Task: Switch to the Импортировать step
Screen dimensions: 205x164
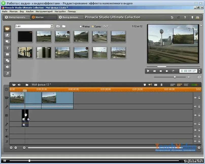Action: pyautogui.click(x=16, y=17)
